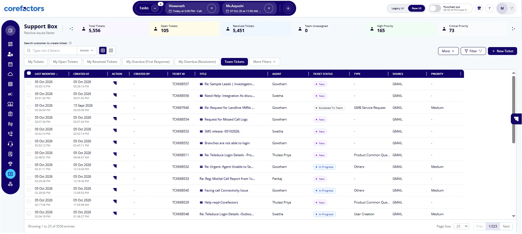Open the cloud icon in left sidebar

pyautogui.click(x=10, y=74)
